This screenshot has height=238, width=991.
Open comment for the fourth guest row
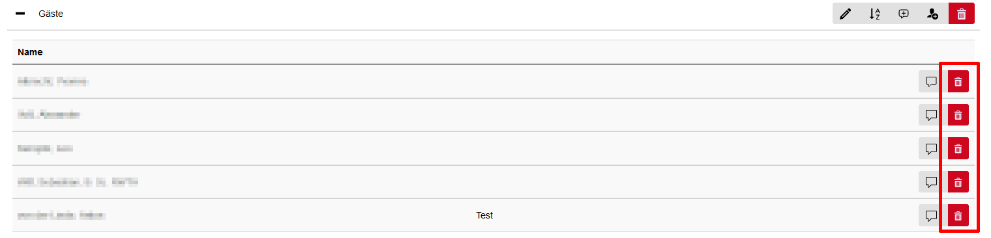[931, 181]
